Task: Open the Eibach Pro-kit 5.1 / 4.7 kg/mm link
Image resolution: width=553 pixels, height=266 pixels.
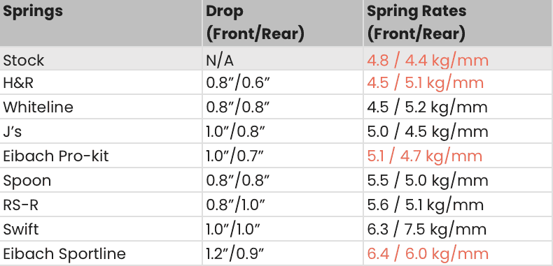Action: (424, 156)
